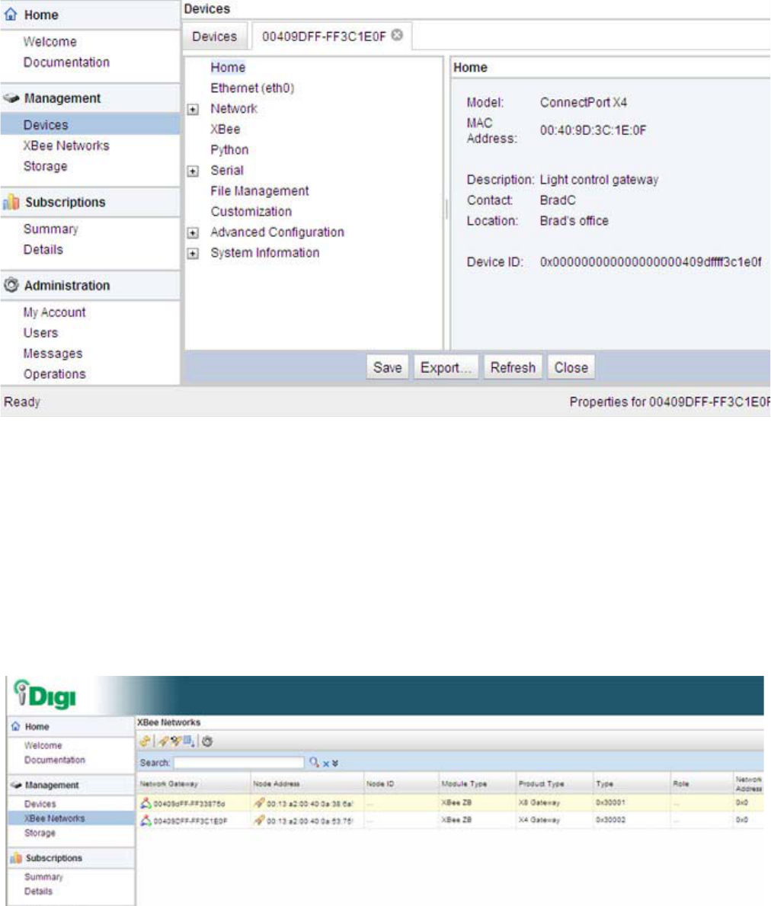Click node icon beside address ending 38:6a
The image size is (771, 906).
(x=259, y=802)
